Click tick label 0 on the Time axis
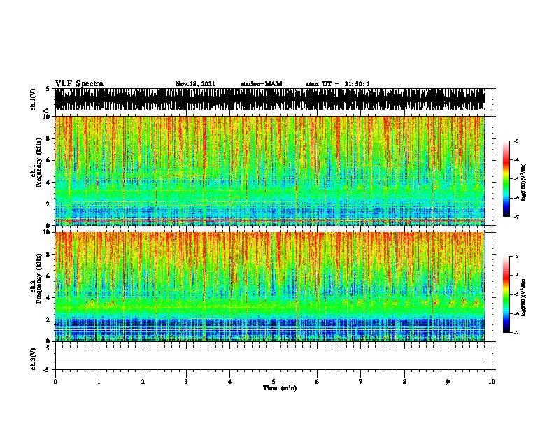This screenshot has height=428, width=554. pyautogui.click(x=55, y=382)
